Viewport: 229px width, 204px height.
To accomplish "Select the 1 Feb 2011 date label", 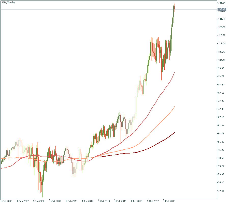I will click(x=72, y=201).
